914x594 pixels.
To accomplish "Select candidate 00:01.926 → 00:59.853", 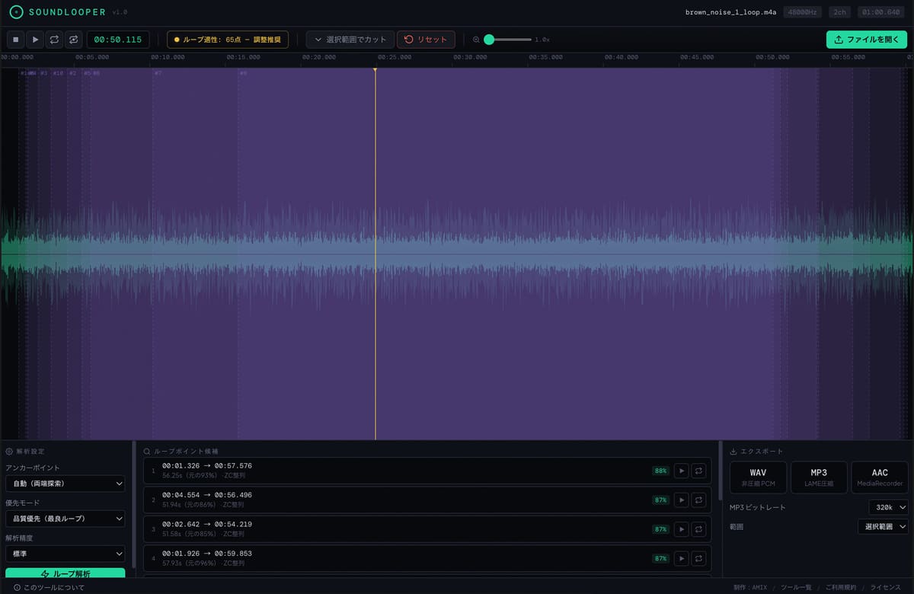I will [x=427, y=558].
